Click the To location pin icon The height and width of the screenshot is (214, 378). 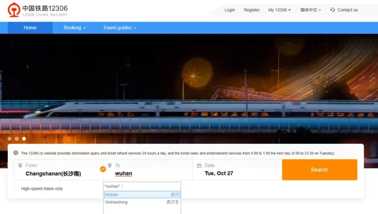coord(110,166)
